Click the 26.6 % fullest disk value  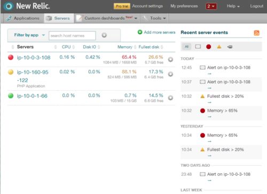pyautogui.click(x=156, y=57)
